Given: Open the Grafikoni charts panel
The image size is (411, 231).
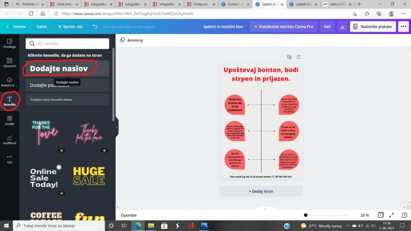Looking at the screenshot, I should pos(10,140).
